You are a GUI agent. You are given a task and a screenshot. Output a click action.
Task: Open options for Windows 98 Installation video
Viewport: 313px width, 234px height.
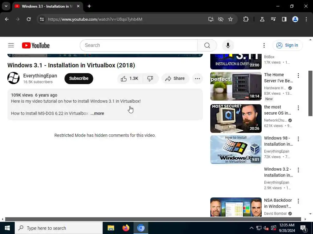[x=298, y=139]
